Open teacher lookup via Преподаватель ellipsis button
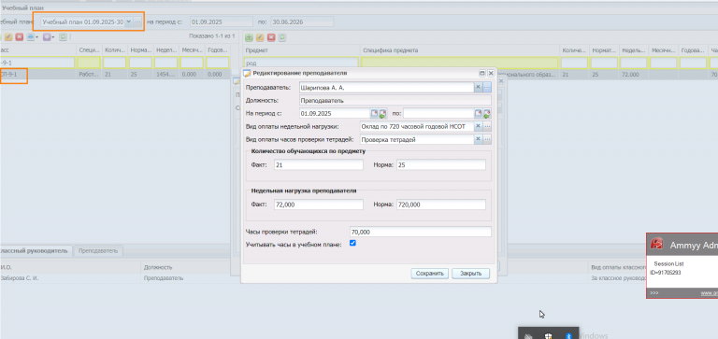Viewport: 718px width, 339px height. point(487,87)
